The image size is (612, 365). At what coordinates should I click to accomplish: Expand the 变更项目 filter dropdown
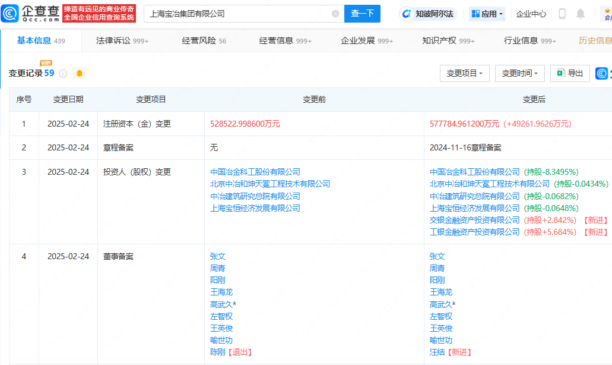(x=464, y=74)
